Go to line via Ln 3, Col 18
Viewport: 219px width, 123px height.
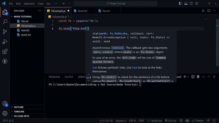(106, 121)
